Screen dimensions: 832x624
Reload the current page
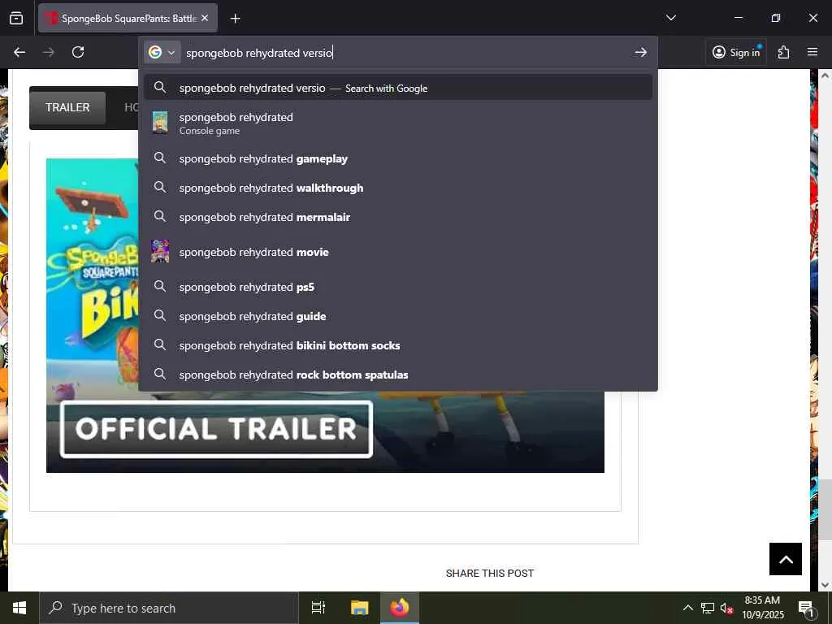(78, 52)
